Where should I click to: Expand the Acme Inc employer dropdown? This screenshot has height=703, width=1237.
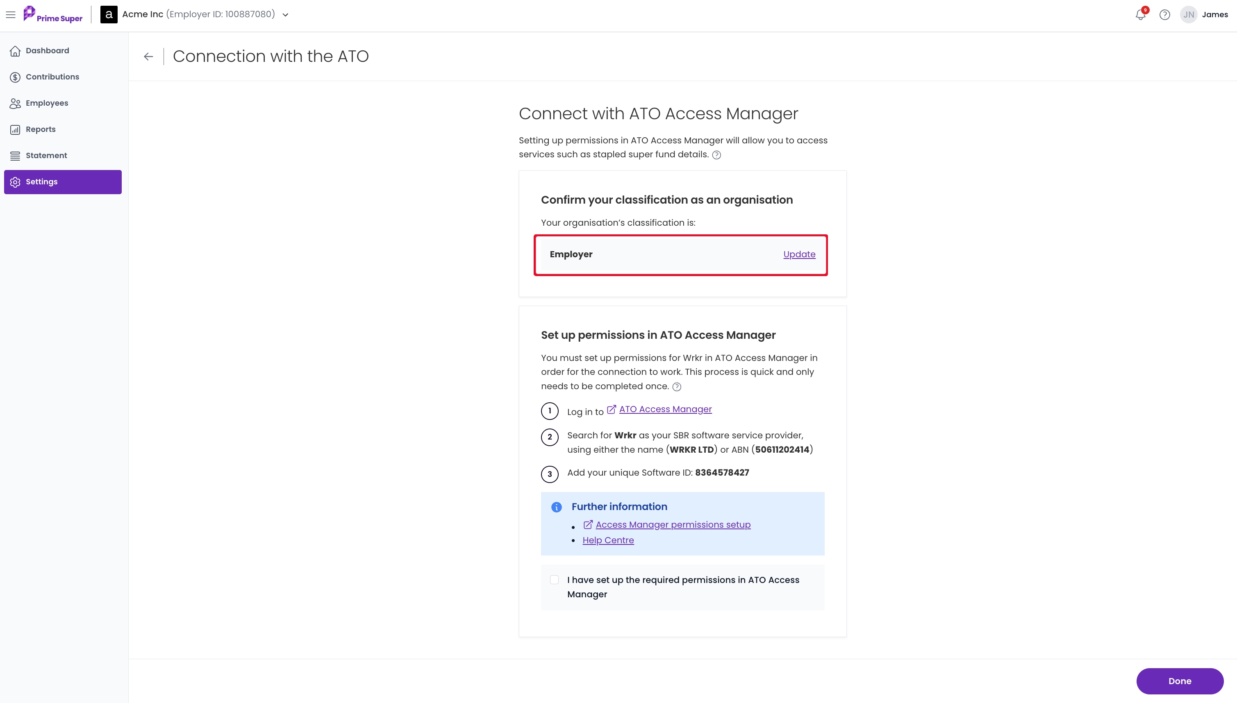coord(285,15)
